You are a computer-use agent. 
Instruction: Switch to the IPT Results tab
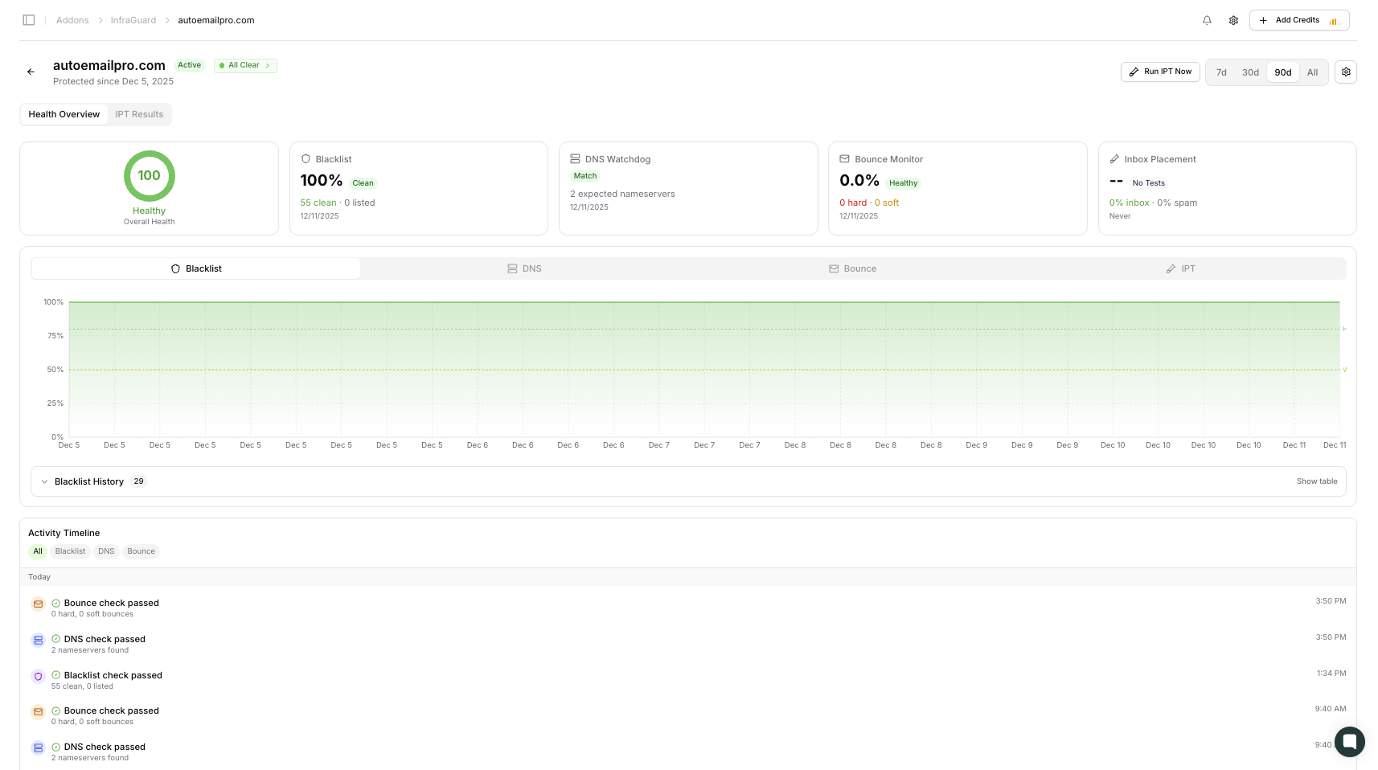139,114
